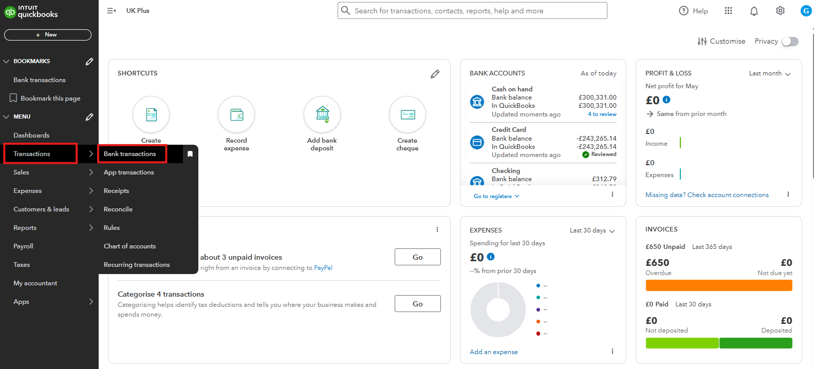Viewport: 814px width, 369px height.
Task: Click the Create cheque shortcut icon
Action: point(408,114)
